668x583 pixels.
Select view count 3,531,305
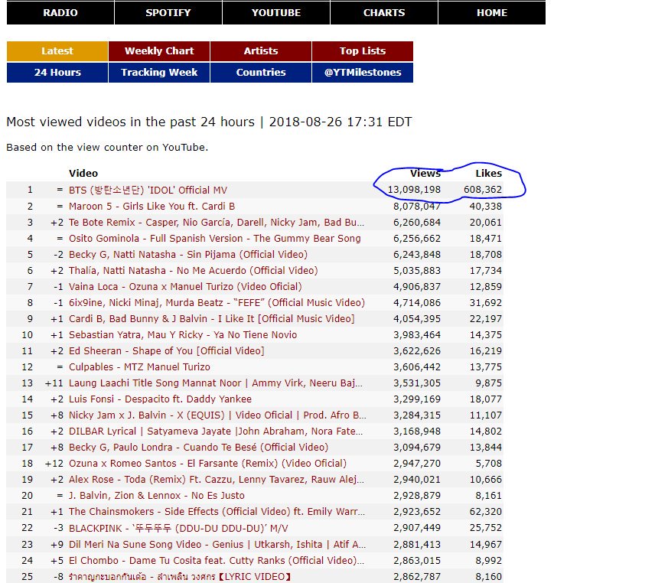pos(417,383)
